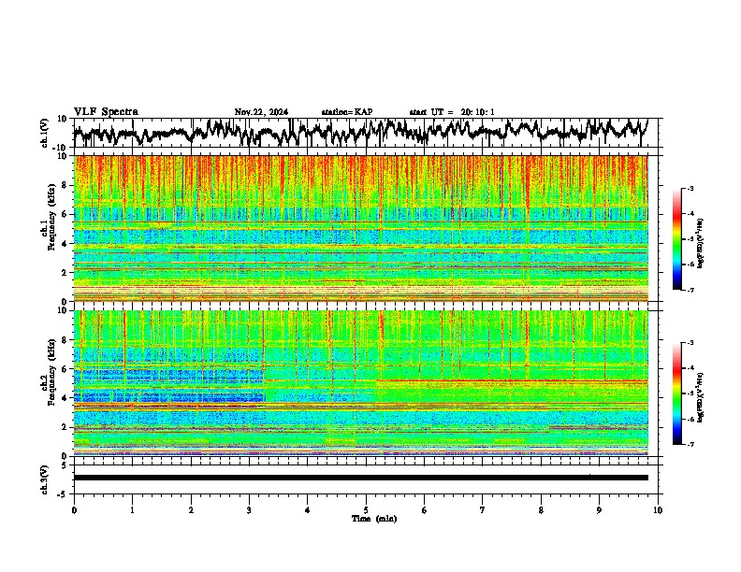Screen dimensions: 741x572
Task: Click the time axis tick label "10"
Action: pos(658,510)
